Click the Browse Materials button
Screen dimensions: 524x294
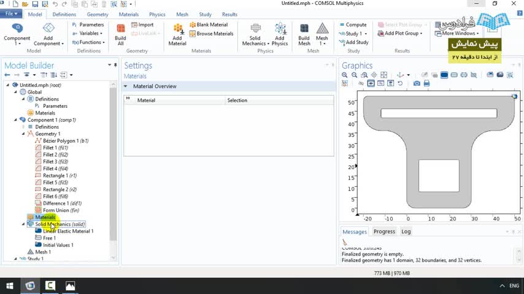point(211,34)
